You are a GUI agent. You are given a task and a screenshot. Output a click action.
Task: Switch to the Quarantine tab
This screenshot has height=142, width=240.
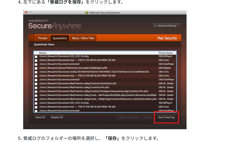tap(60, 38)
